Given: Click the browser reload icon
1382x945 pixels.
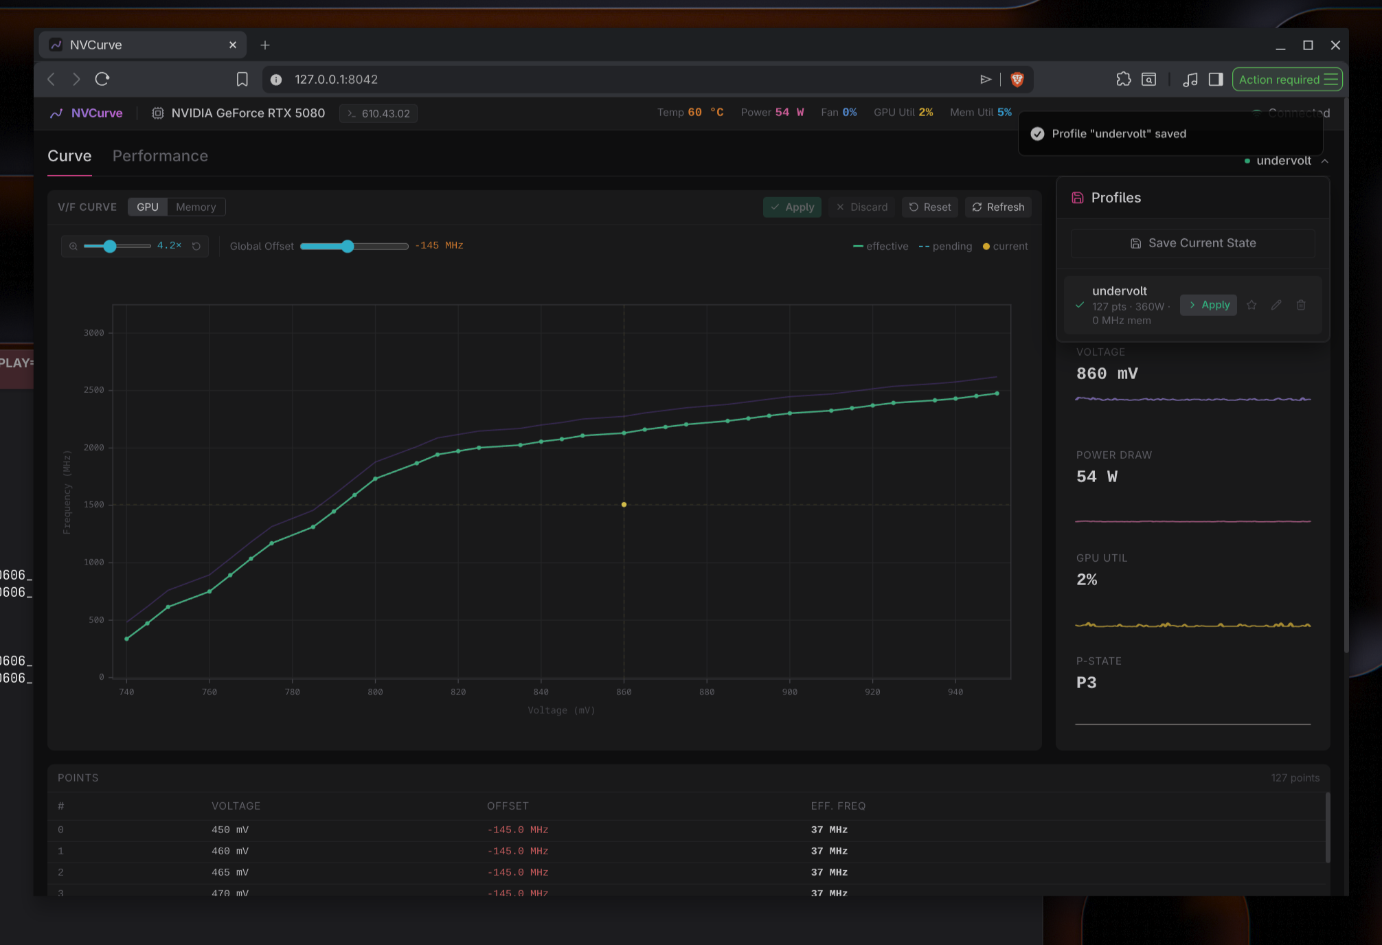Looking at the screenshot, I should pos(102,80).
